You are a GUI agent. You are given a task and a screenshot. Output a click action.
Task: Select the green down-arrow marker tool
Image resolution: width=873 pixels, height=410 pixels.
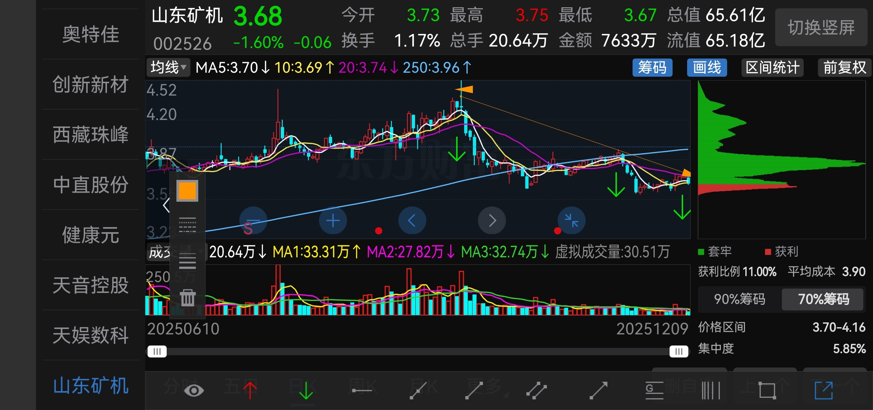point(306,390)
